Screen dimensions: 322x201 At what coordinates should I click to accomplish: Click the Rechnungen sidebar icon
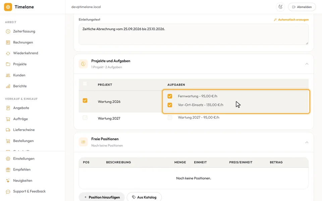(x=8, y=43)
